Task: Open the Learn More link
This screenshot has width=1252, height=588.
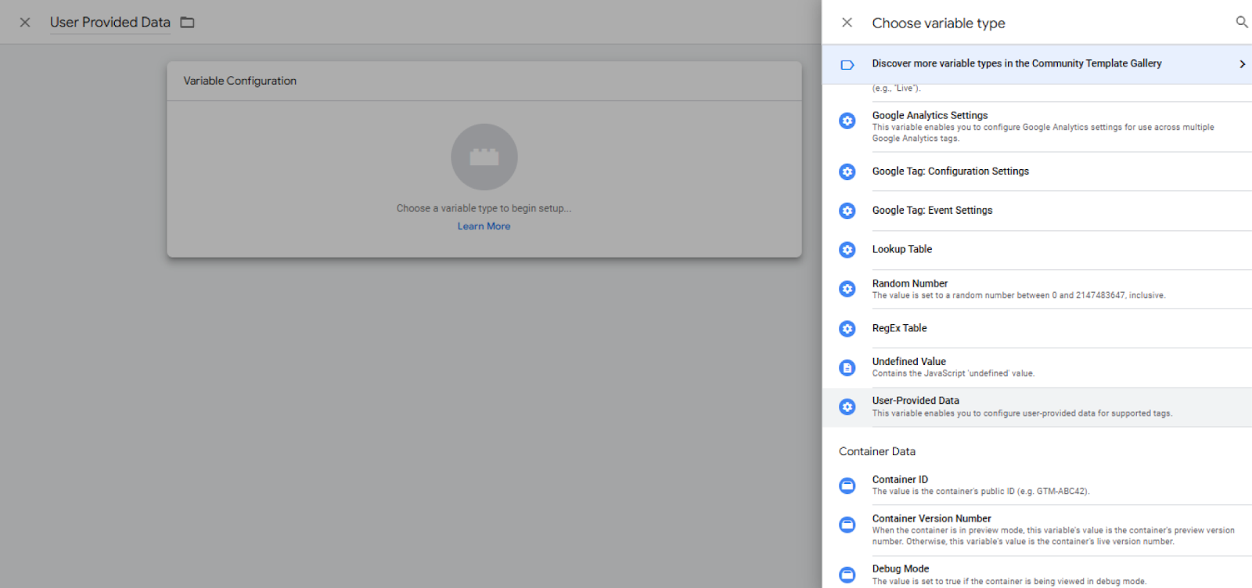Action: pyautogui.click(x=484, y=226)
